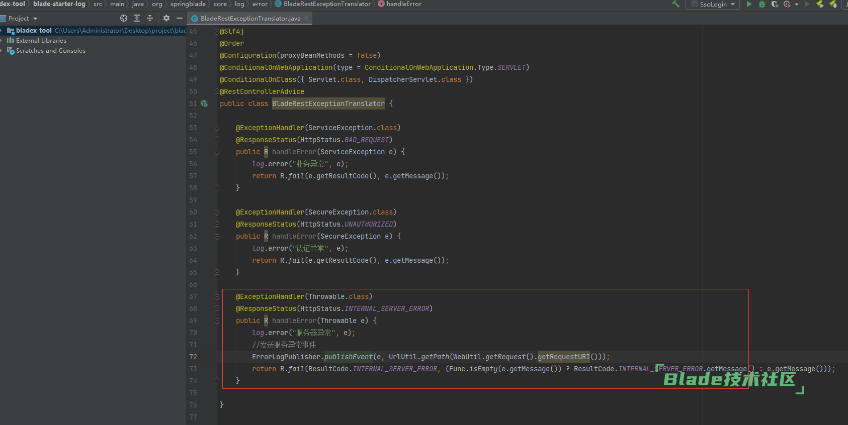This screenshot has width=848, height=425.
Task: Fold the handleError(Throwable) method at line 69
Action: pos(217,321)
